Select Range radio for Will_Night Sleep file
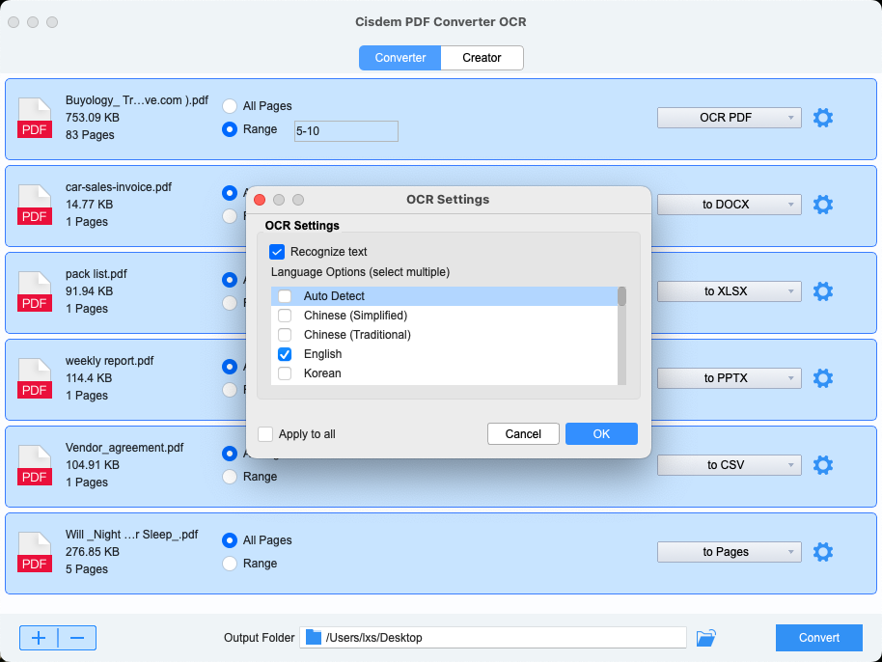 pyautogui.click(x=230, y=563)
